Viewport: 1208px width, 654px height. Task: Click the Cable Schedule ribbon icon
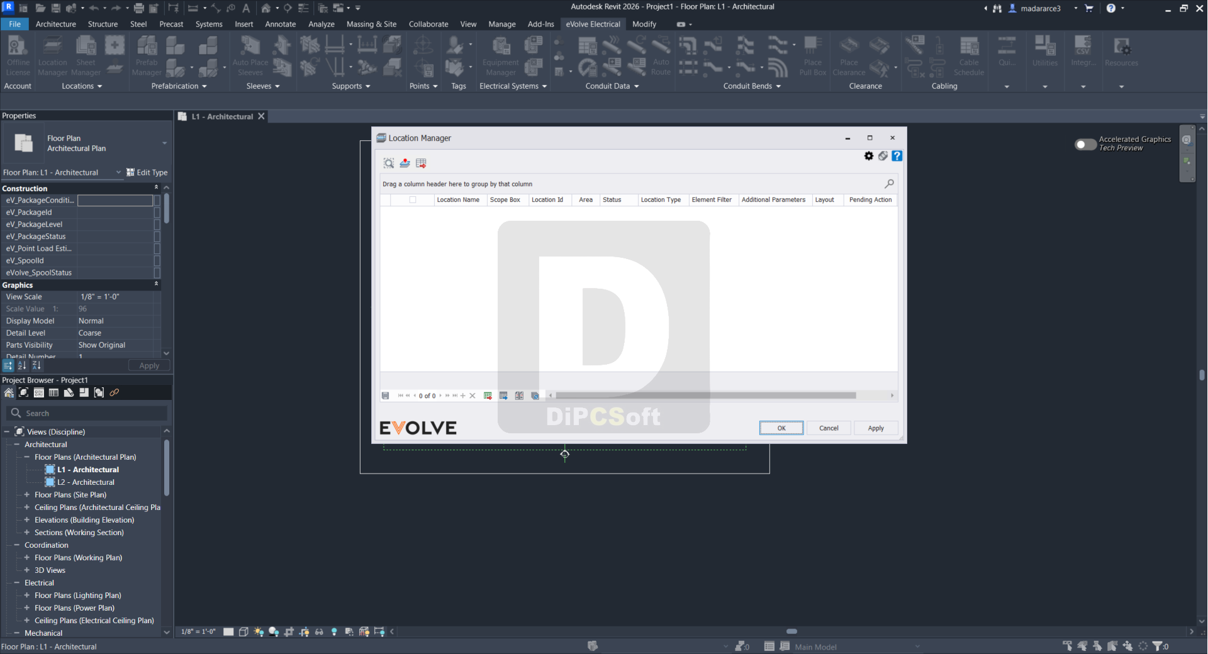click(x=969, y=56)
